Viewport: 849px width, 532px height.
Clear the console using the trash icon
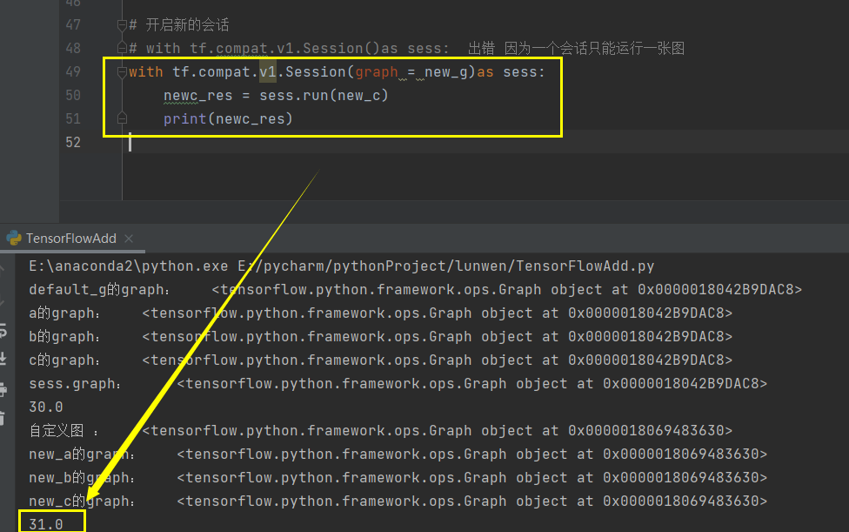9,416
